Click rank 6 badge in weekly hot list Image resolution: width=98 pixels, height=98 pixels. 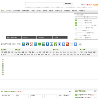coord(76,33)
